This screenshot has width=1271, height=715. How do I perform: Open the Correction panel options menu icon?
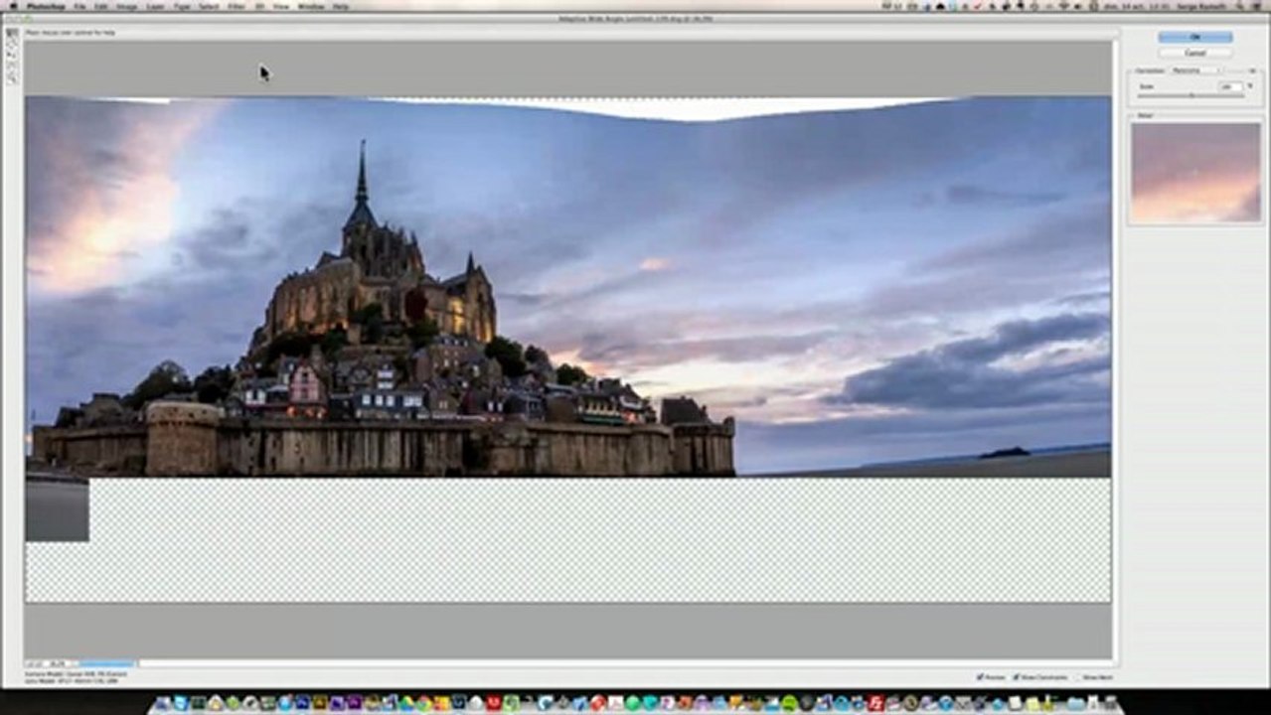tap(1252, 71)
